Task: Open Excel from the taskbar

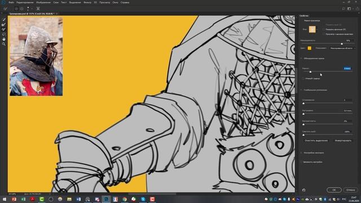Action: 23,199
